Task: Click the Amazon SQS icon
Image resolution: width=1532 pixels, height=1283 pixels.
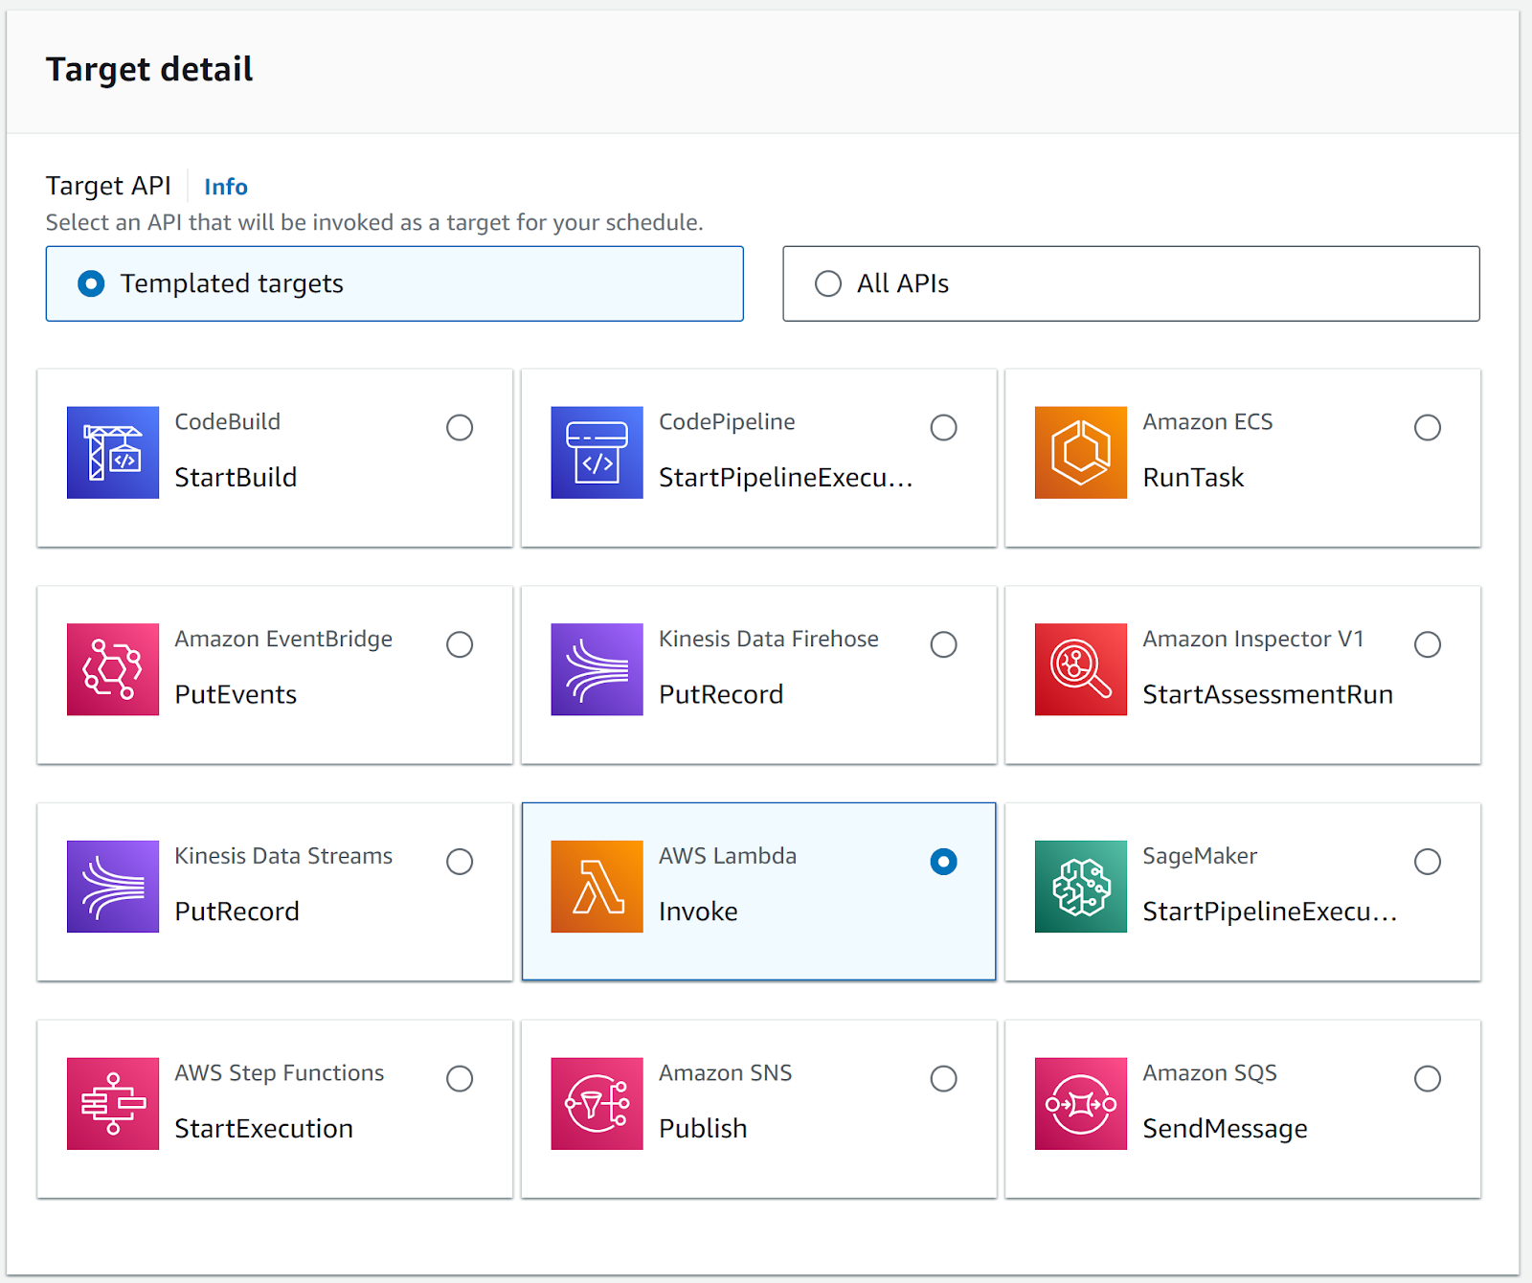Action: pos(1080,1103)
